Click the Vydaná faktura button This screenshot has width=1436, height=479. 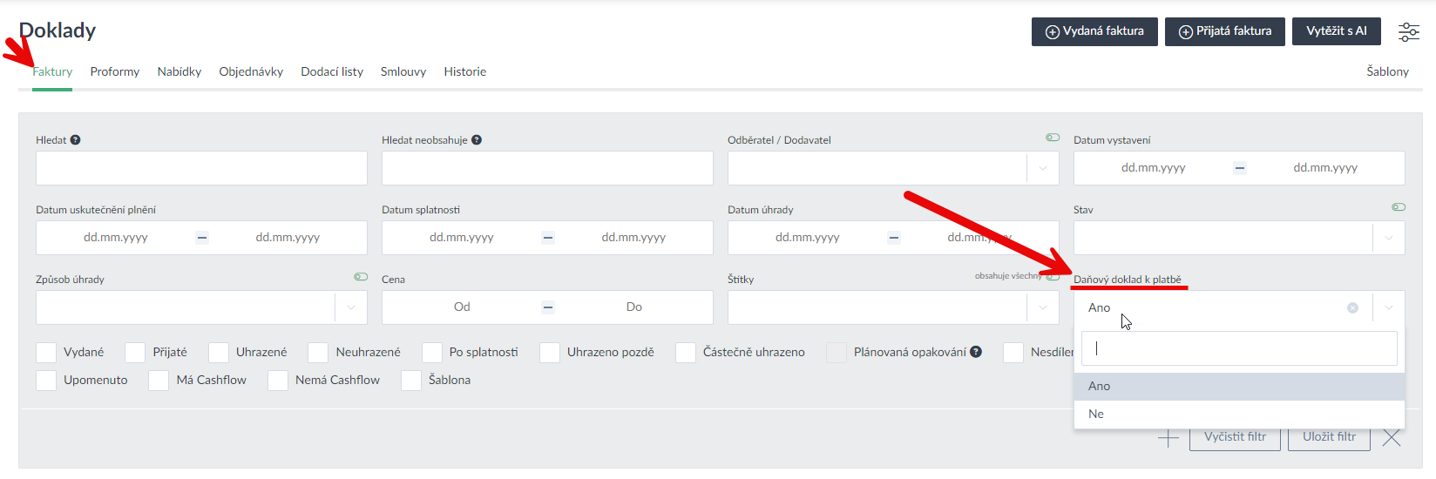point(1094,31)
